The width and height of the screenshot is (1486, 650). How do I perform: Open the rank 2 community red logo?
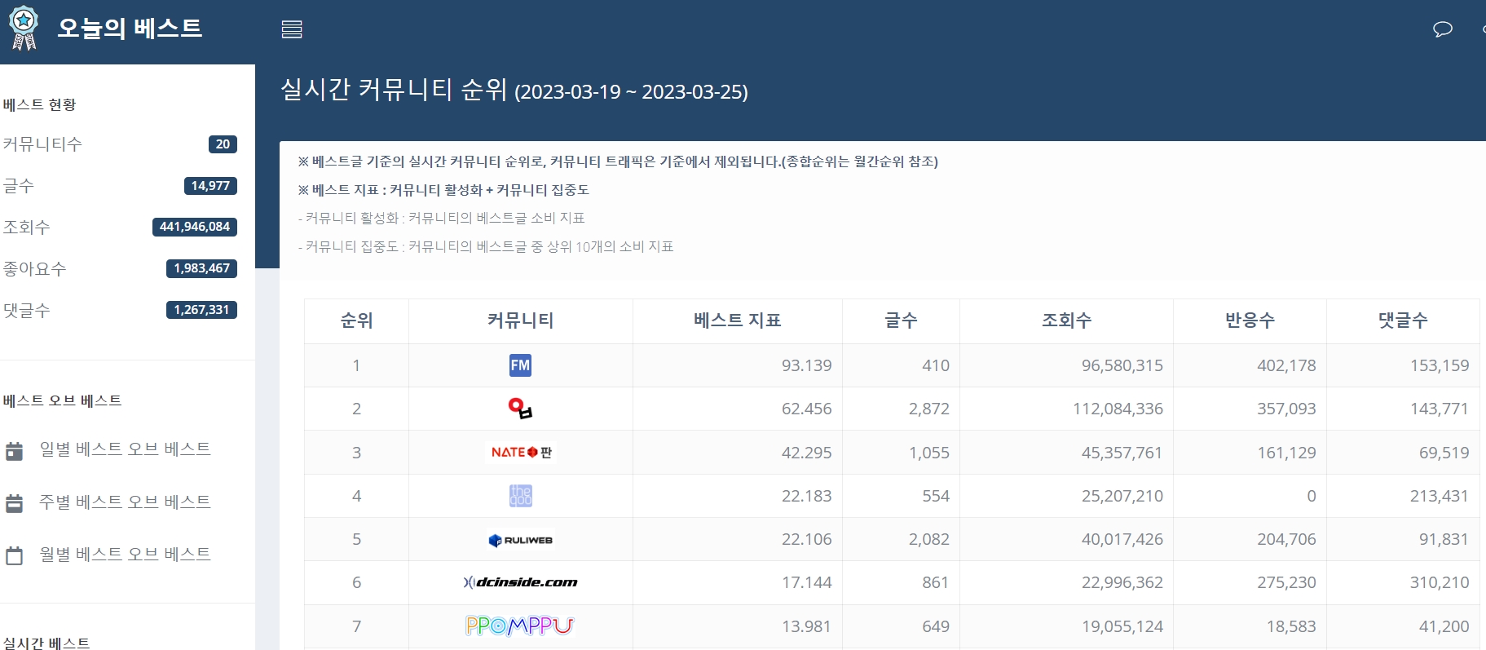[x=520, y=409]
